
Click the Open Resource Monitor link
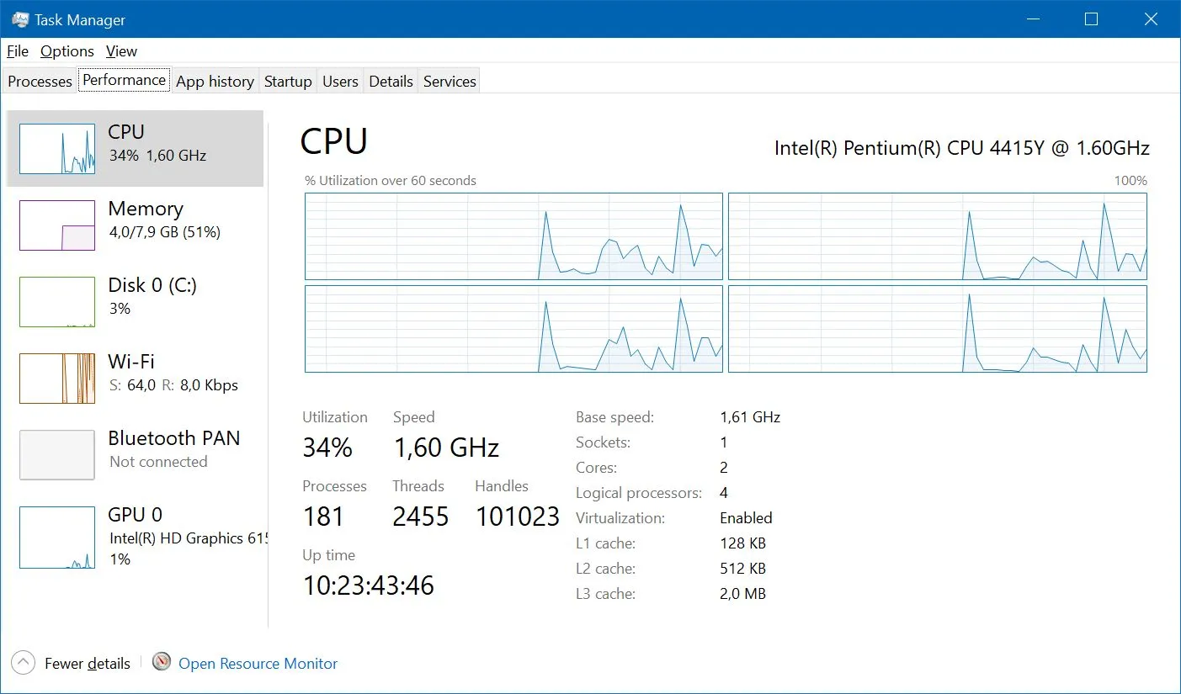258,664
